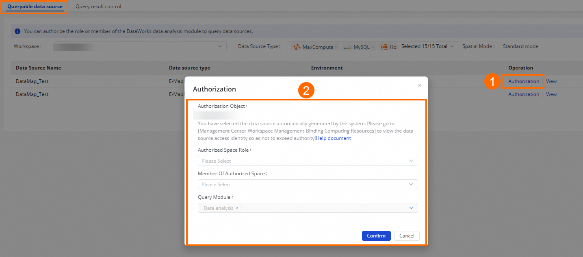Remove the MaxCompute data source type tag
Viewport: 583px width, 257px height.
point(336,47)
